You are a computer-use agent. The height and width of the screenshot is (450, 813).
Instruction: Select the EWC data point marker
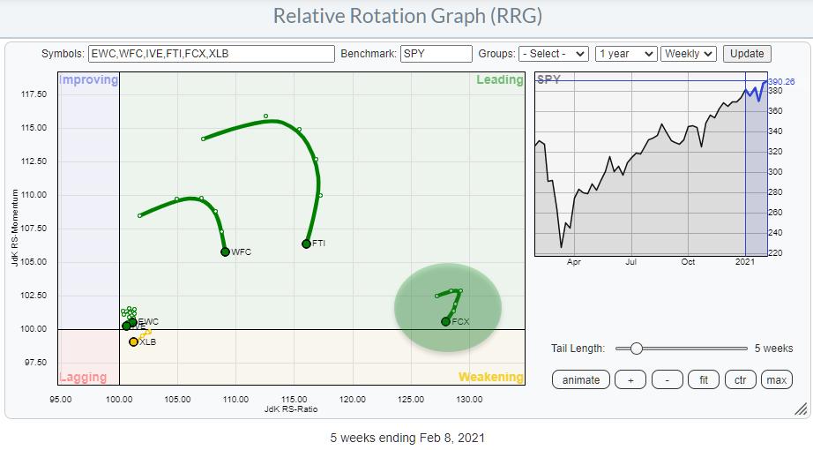(x=132, y=322)
